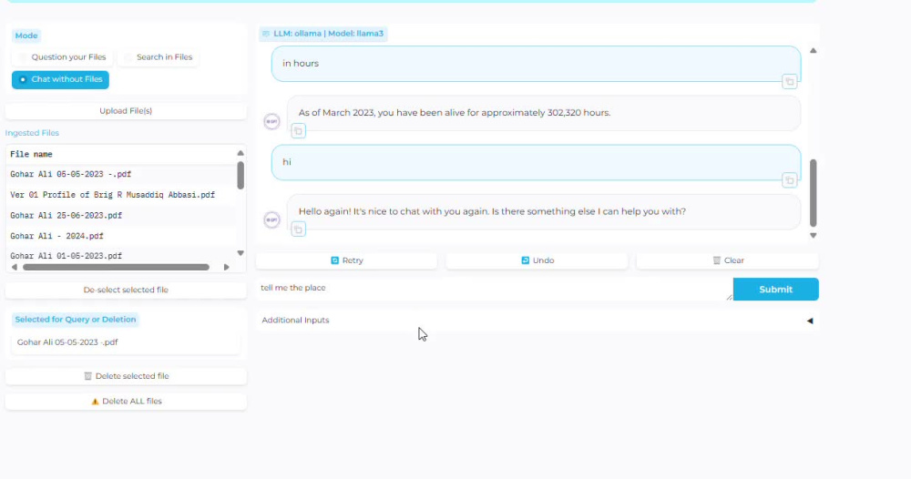Screen dimensions: 911x479
Task: Click the chat vertical scrollbar thumb
Action: click(813, 193)
